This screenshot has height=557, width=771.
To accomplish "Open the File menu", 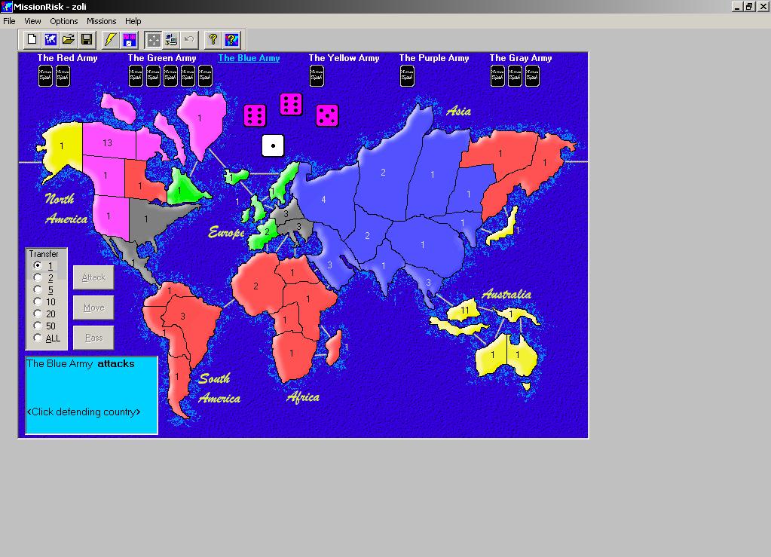I will pyautogui.click(x=9, y=21).
